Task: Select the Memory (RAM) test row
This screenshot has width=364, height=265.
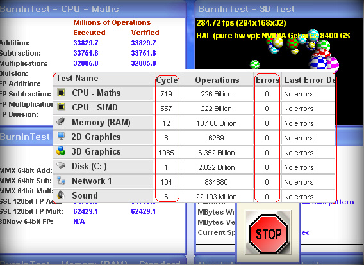Action: (x=195, y=123)
